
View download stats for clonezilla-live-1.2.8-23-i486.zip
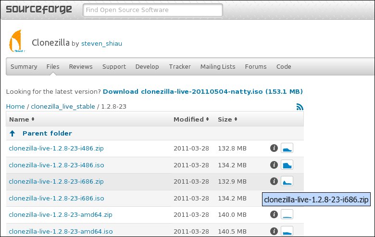pyautogui.click(x=287, y=148)
